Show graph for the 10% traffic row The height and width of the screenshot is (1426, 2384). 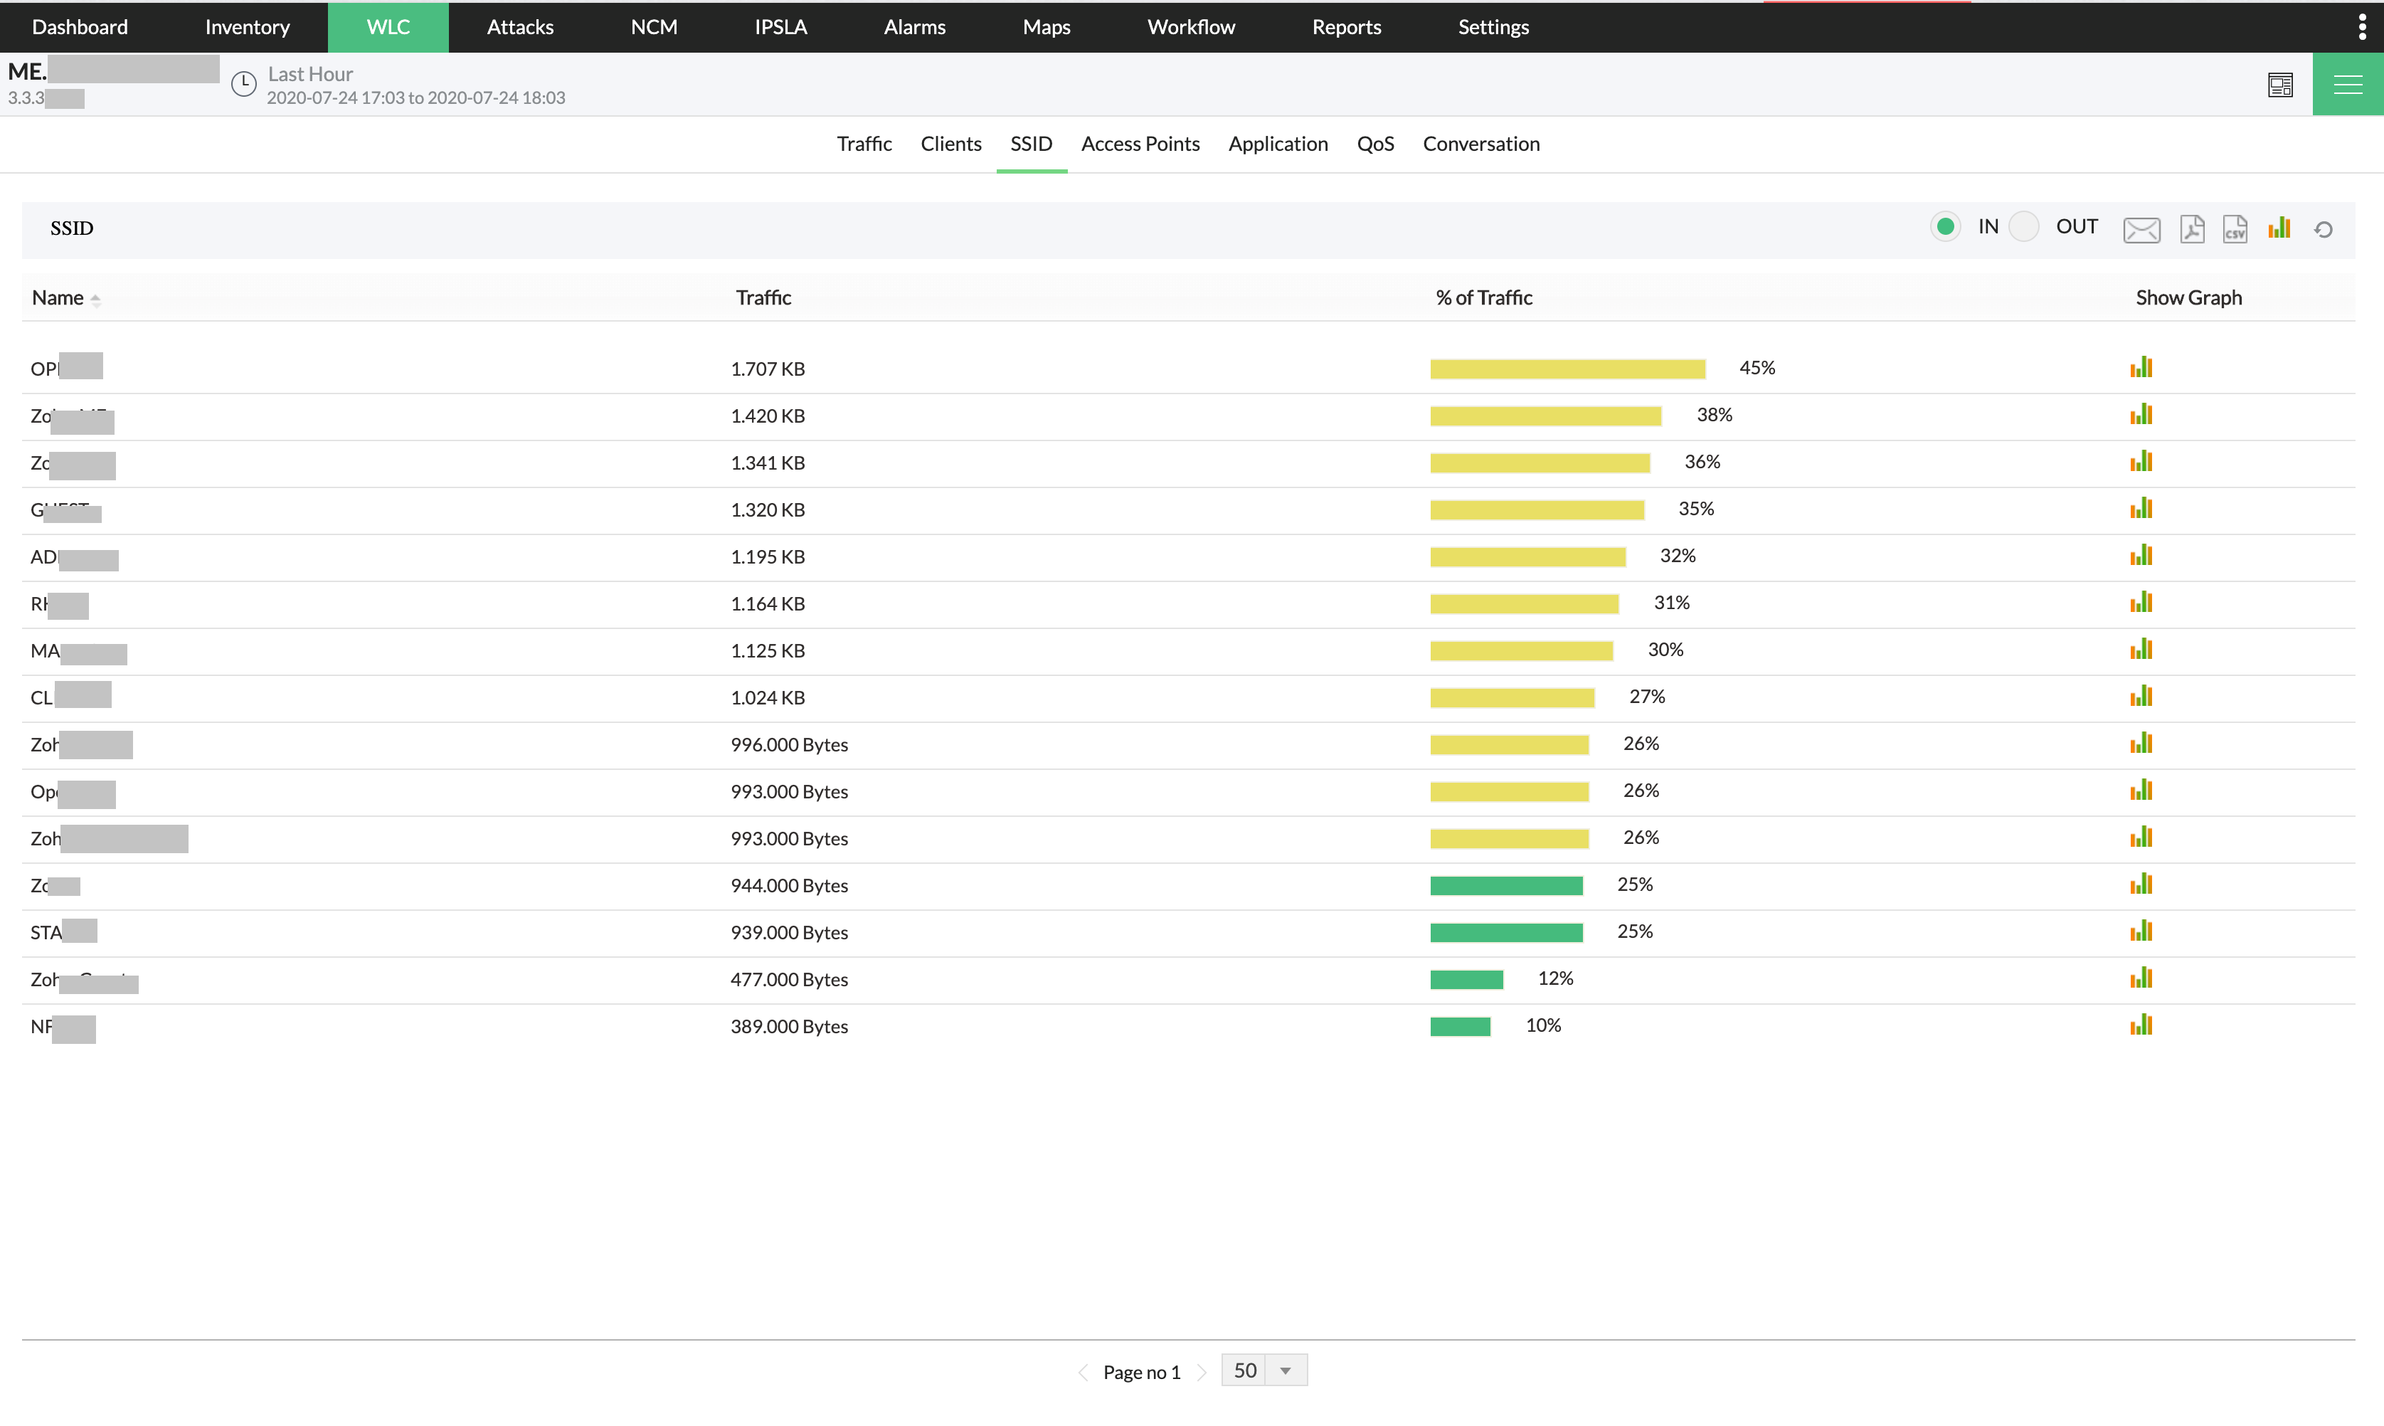point(2141,1025)
